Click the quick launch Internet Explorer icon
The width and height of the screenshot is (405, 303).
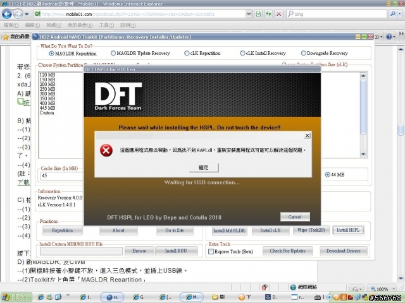coord(40,297)
